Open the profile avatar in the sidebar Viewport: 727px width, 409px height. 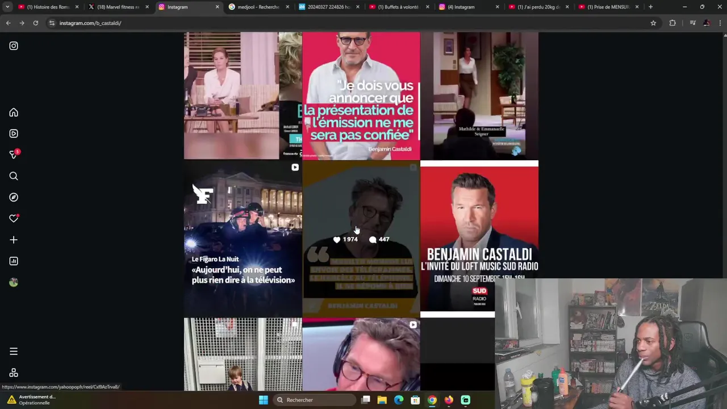[14, 282]
